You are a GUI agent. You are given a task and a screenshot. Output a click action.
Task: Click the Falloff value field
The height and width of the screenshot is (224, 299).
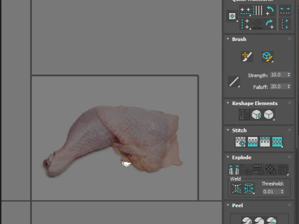pos(278,86)
